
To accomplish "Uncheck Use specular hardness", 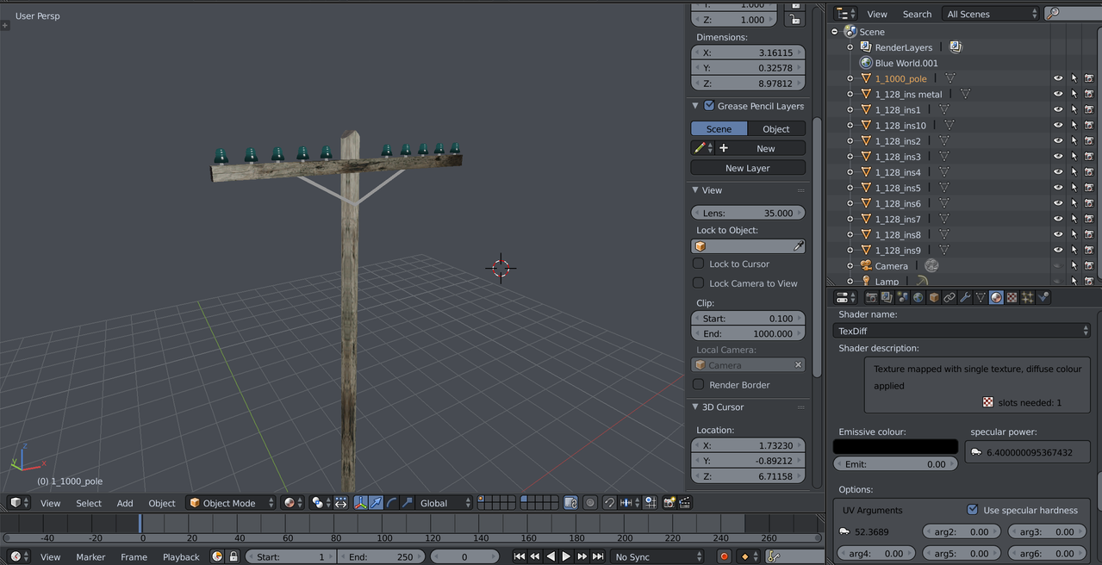I will (973, 510).
